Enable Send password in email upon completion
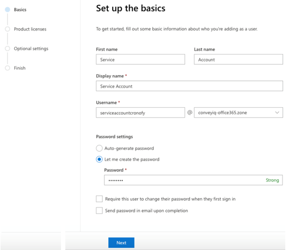The height and width of the screenshot is (250, 288). click(100, 210)
